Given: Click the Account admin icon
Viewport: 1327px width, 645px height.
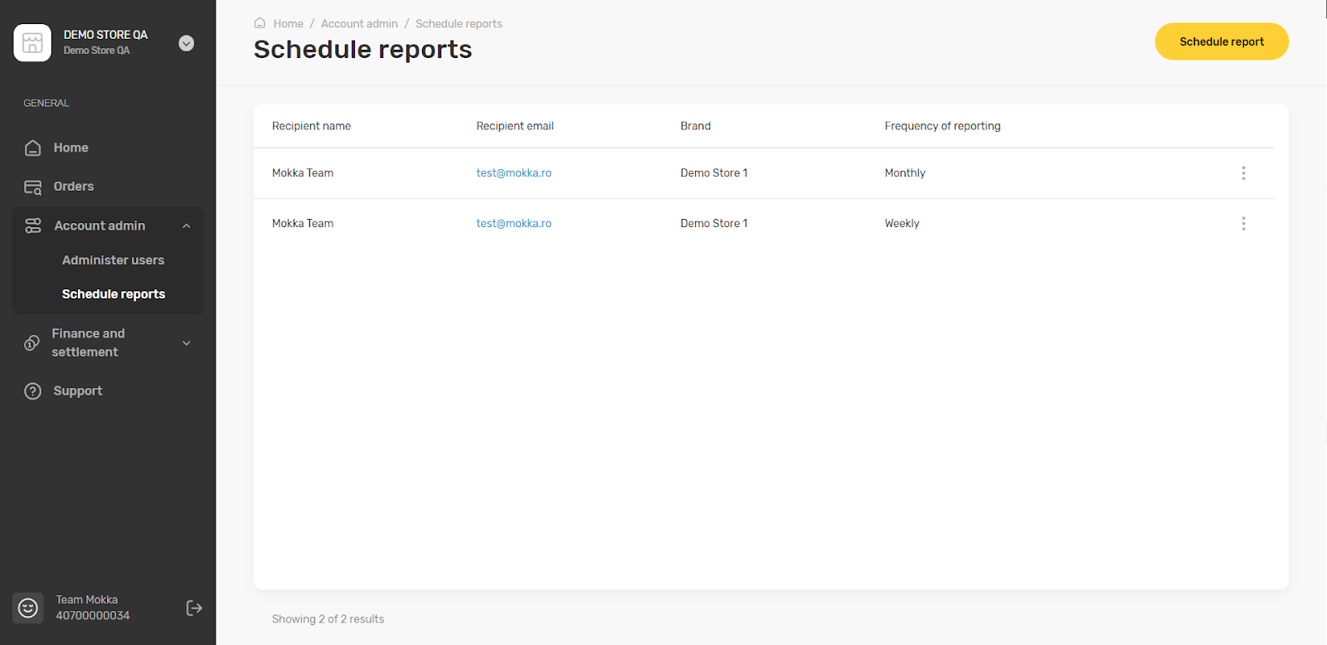Looking at the screenshot, I should click(x=33, y=226).
